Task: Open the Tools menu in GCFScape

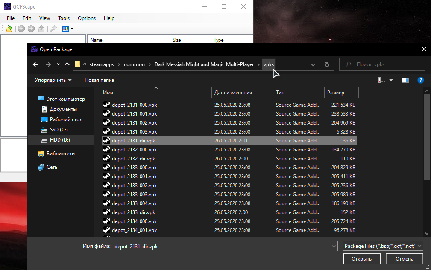Action: tap(64, 18)
